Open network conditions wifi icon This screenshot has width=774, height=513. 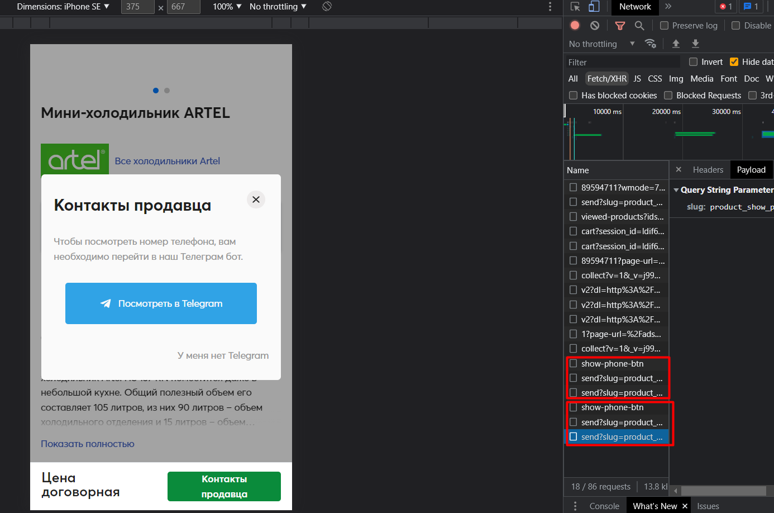(x=650, y=44)
